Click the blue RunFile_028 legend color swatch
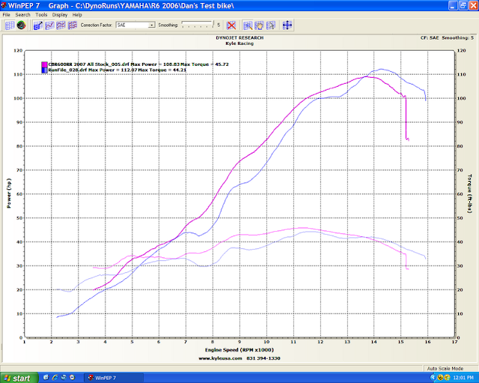Screen dimensions: 479x383 (45, 70)
